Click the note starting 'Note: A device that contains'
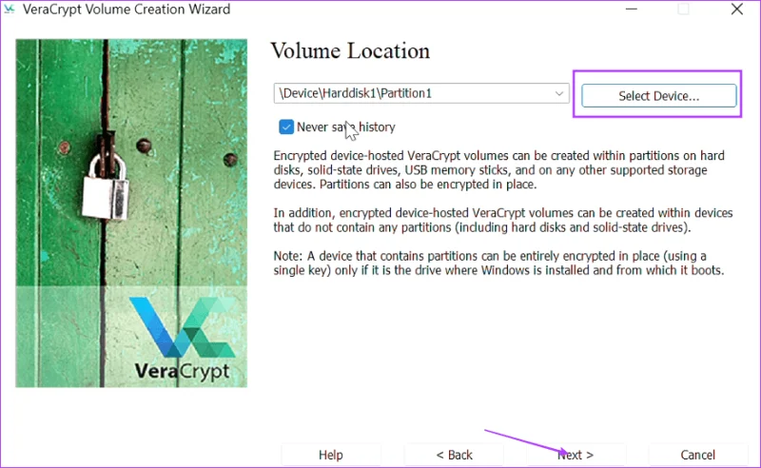The image size is (761, 468). tap(498, 263)
